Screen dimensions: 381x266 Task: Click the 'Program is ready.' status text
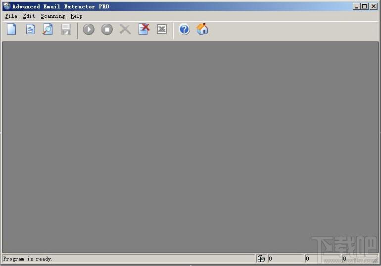point(28,259)
